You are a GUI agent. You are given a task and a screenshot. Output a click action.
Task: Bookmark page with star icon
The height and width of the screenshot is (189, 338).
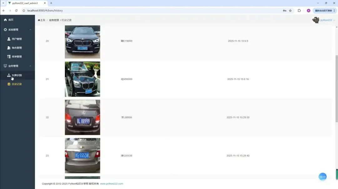290,11
